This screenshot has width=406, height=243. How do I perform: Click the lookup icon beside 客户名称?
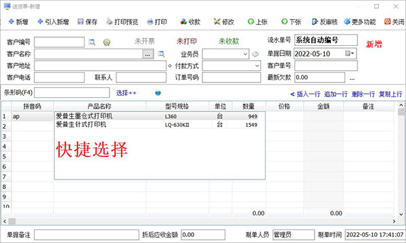pyautogui.click(x=161, y=54)
